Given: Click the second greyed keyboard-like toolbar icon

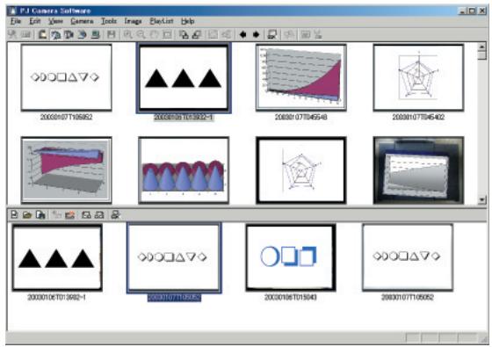Looking at the screenshot, I should click(x=25, y=34).
